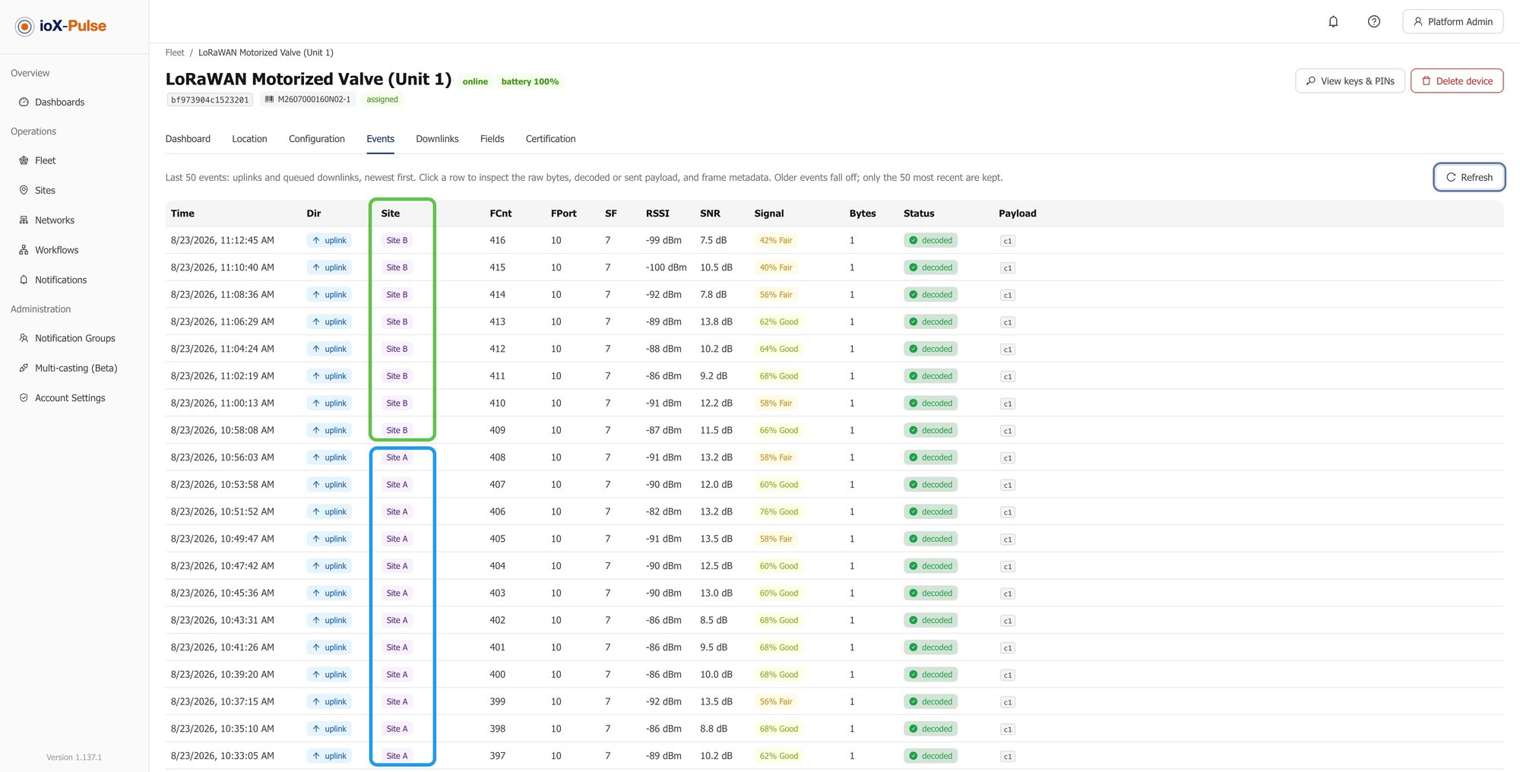Click the 42% Fair signal badge
Image resolution: width=1520 pixels, height=772 pixels.
coord(776,240)
